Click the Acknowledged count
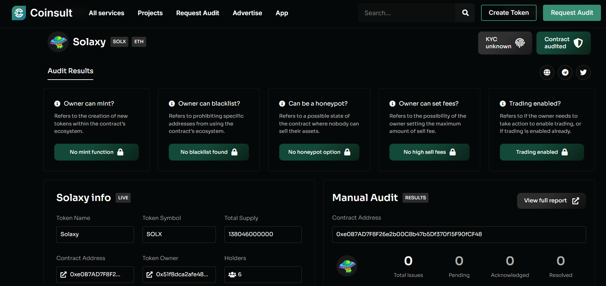 510,261
